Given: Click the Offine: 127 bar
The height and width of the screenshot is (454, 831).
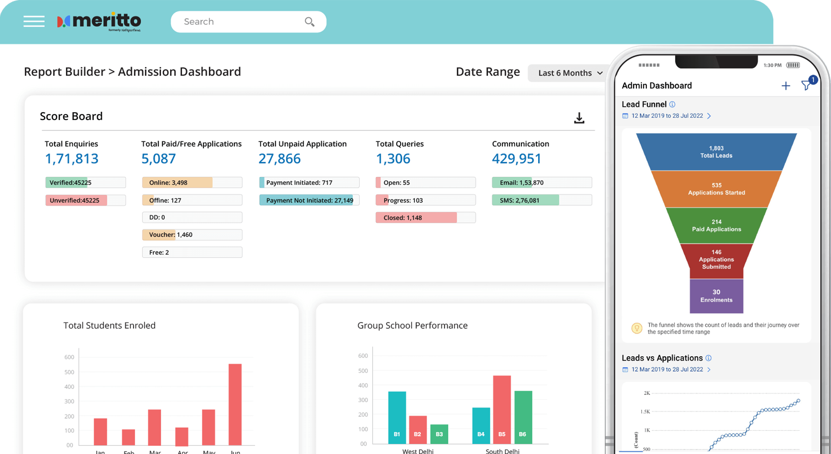Looking at the screenshot, I should pos(192,200).
